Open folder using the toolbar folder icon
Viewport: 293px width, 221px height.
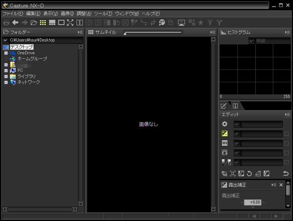pyautogui.click(x=34, y=22)
